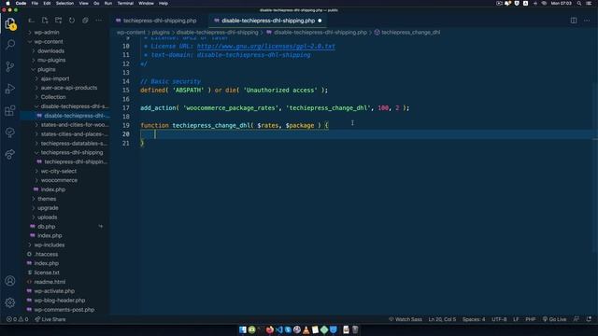Expand the mu-plugins folder
Screen dimensions: 598x336
point(51,60)
